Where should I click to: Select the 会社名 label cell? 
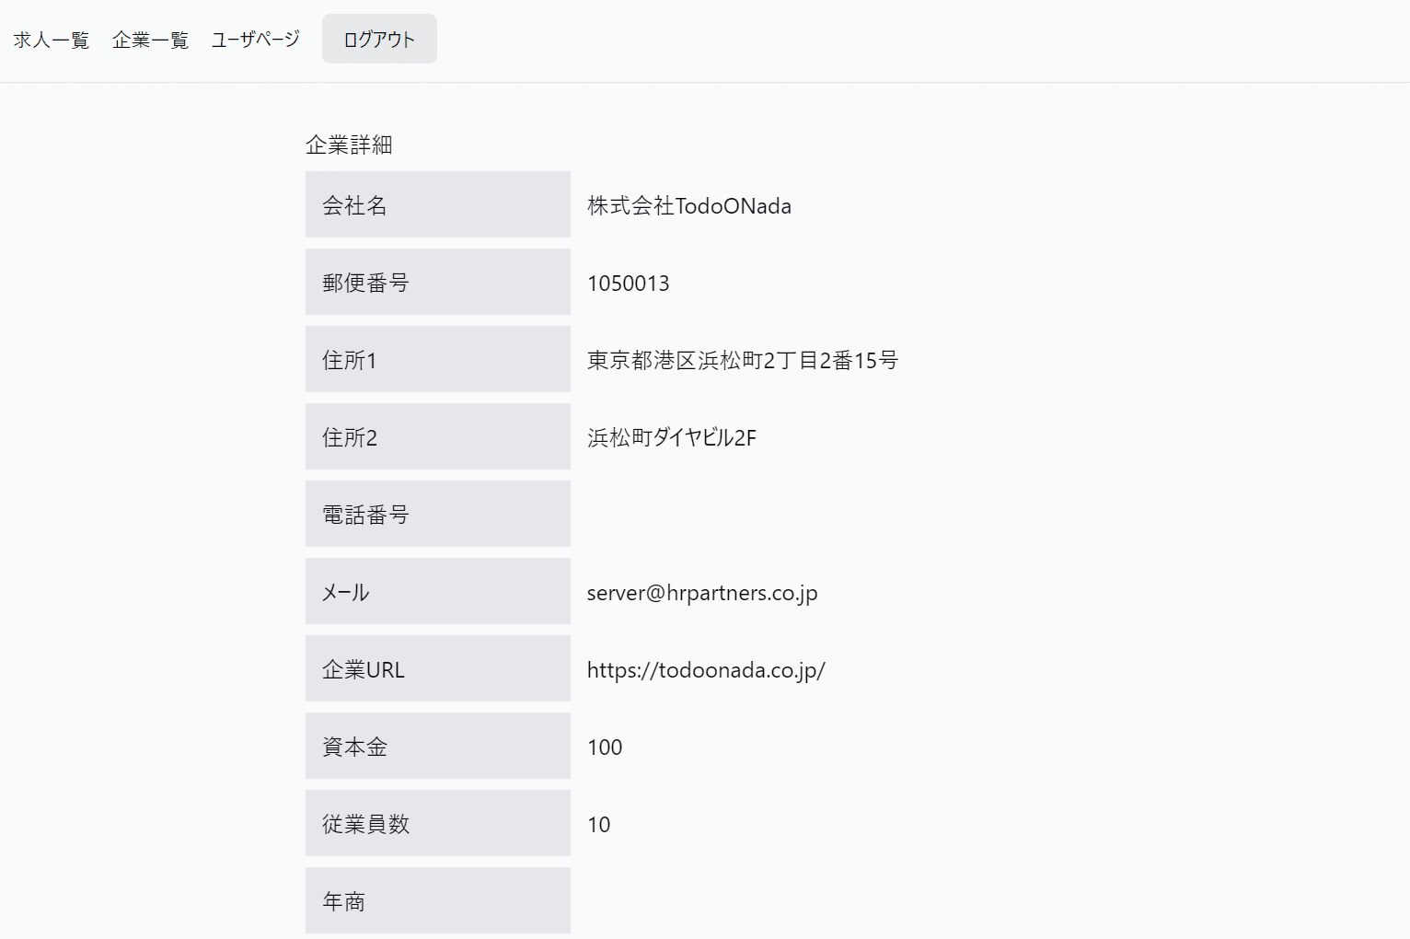437,204
